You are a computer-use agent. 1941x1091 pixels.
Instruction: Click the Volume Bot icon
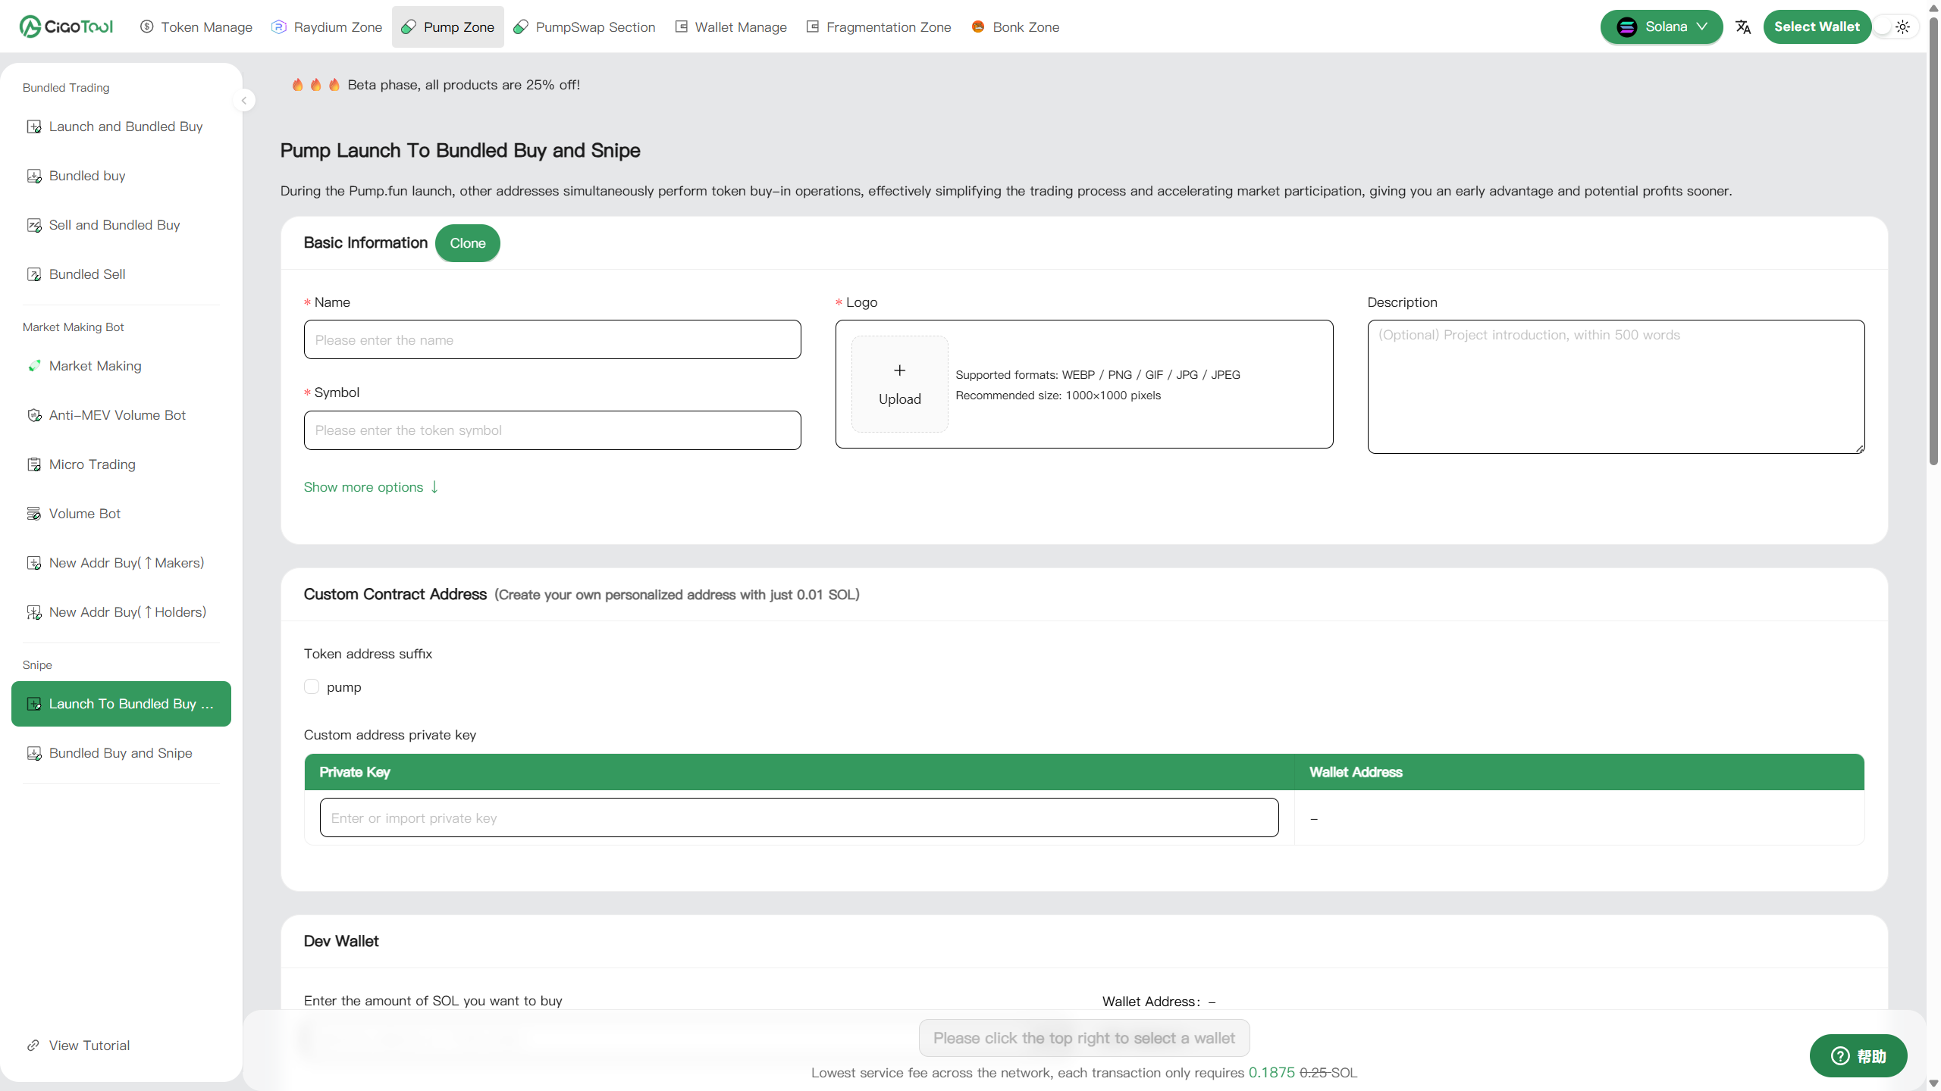[34, 514]
